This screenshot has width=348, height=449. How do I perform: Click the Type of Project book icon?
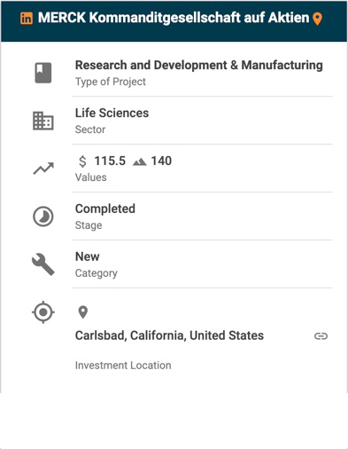(43, 73)
